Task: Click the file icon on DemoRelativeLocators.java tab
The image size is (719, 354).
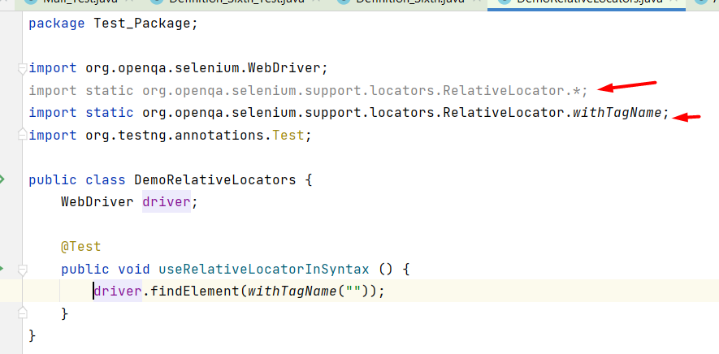Action: point(504,2)
